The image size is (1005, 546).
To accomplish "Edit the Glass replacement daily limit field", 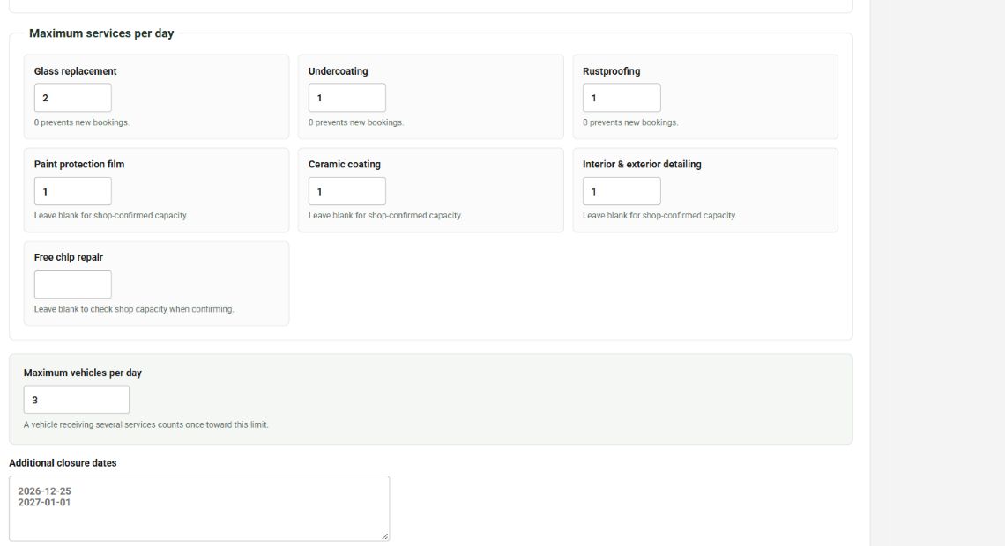I will tap(72, 98).
